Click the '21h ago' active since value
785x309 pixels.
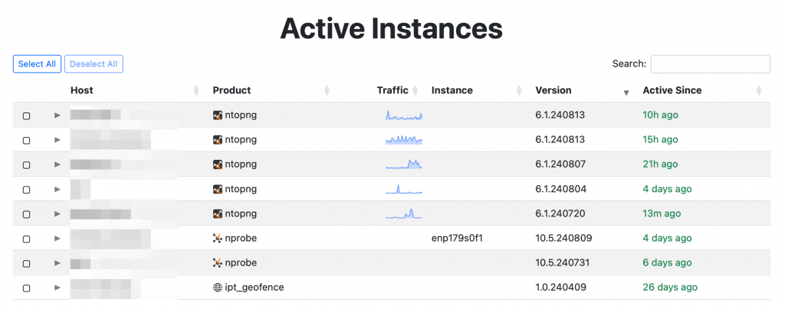click(x=660, y=164)
